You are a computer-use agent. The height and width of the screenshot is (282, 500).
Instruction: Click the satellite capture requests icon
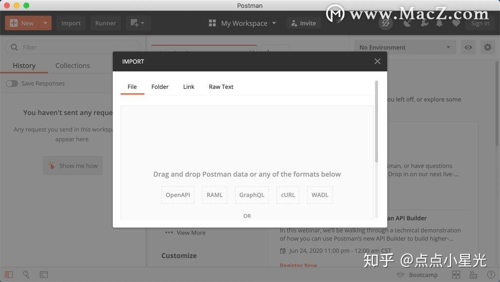coord(408,23)
